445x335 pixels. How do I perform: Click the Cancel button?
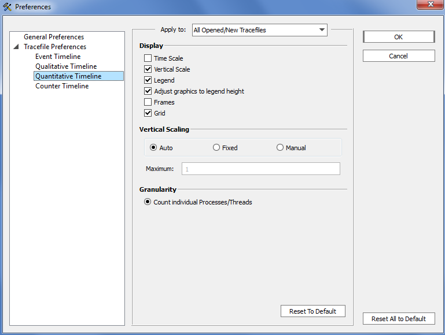coord(399,56)
